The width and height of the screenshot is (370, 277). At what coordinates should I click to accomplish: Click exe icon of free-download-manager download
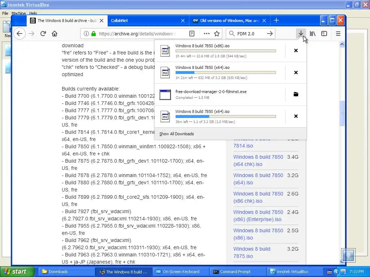point(165,95)
